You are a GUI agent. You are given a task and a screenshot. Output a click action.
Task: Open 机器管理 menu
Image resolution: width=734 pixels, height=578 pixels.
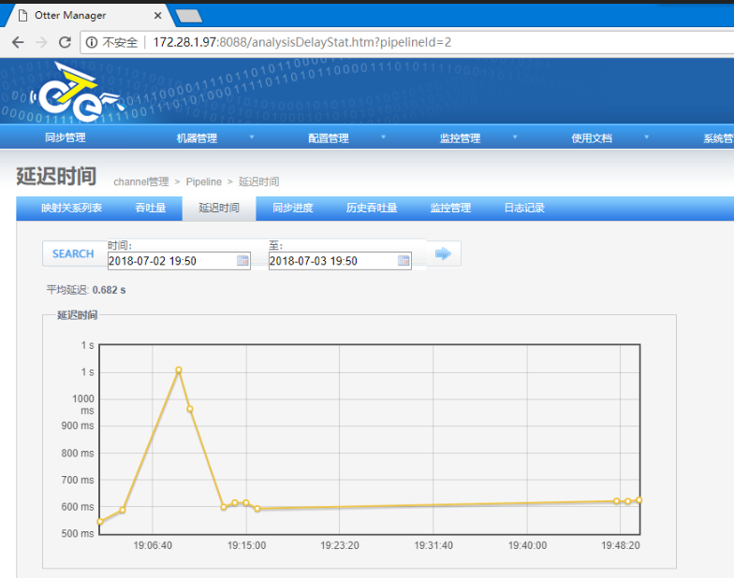coord(197,138)
